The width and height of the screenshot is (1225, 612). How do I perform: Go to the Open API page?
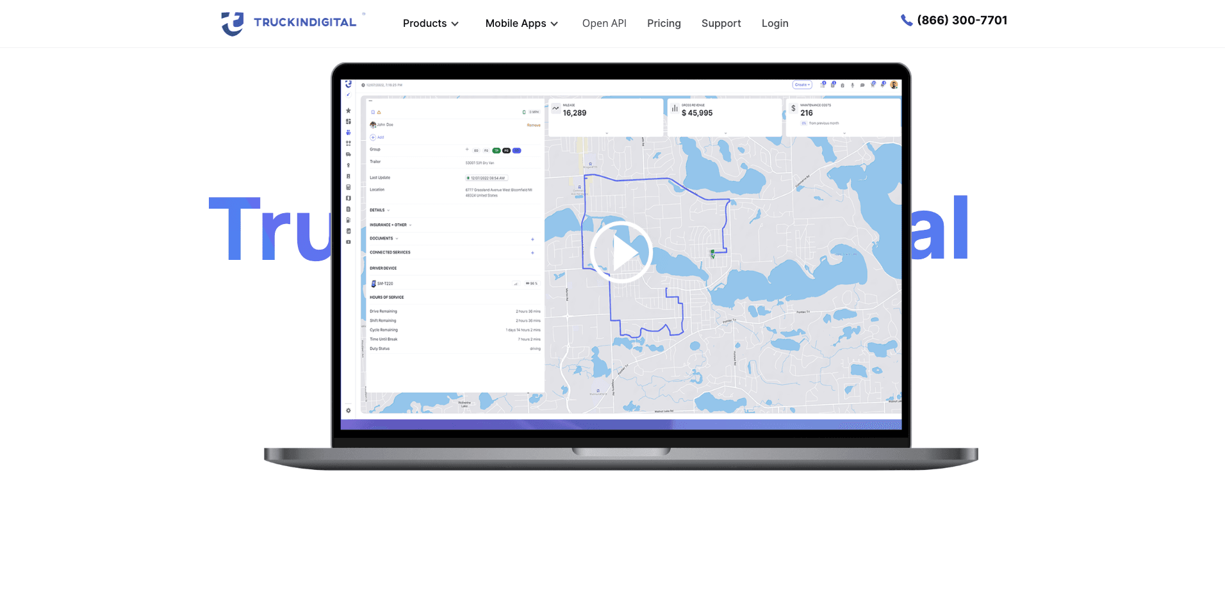pos(604,24)
